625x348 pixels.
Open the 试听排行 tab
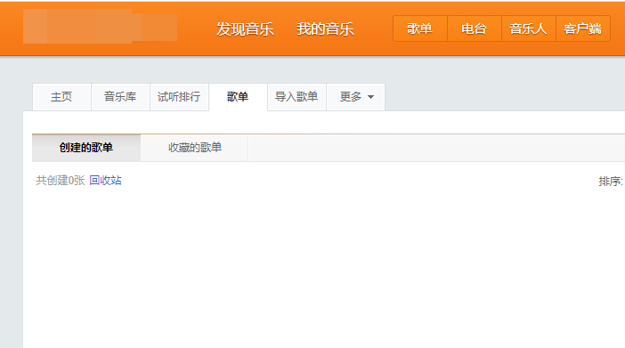pyautogui.click(x=179, y=97)
